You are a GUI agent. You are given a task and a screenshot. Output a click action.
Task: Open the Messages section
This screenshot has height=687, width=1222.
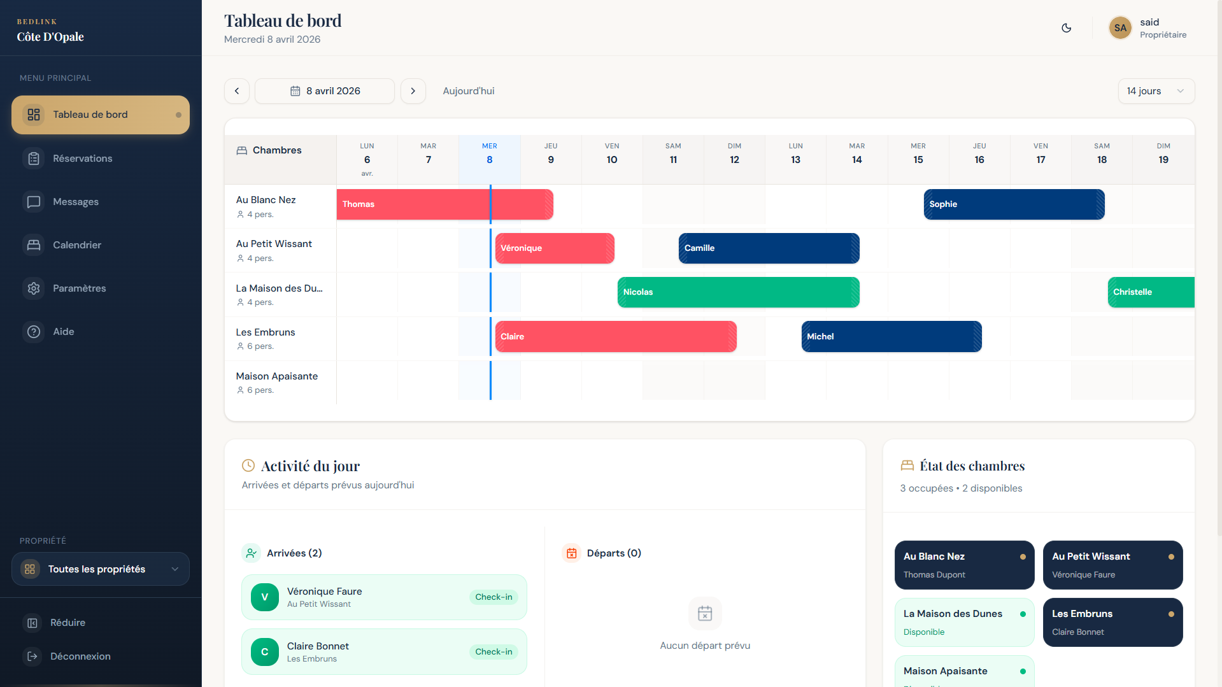pyautogui.click(x=75, y=201)
